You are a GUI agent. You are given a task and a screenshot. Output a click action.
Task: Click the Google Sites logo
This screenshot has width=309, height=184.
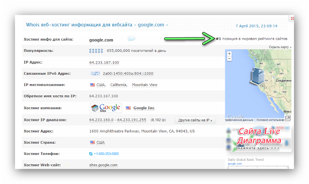click(106, 108)
